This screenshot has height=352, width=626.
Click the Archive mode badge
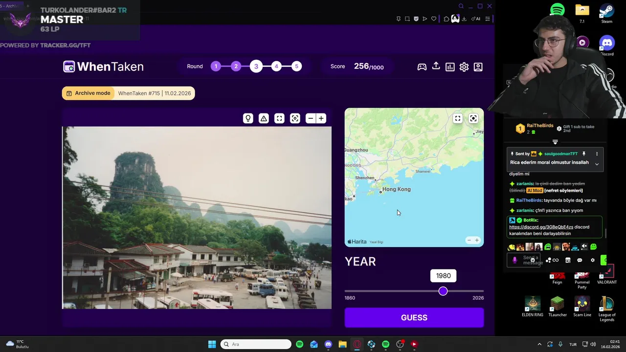click(x=88, y=93)
